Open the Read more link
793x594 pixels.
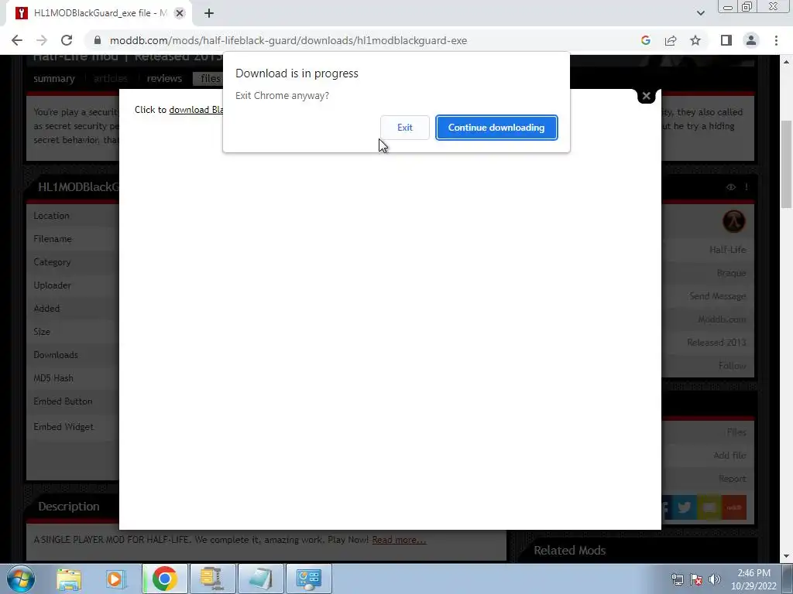(399, 539)
